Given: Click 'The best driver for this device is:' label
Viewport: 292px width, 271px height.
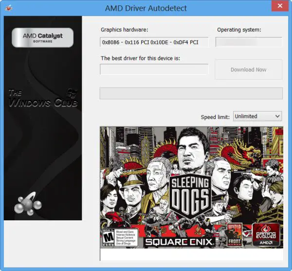Looking at the screenshot, I should [141, 58].
